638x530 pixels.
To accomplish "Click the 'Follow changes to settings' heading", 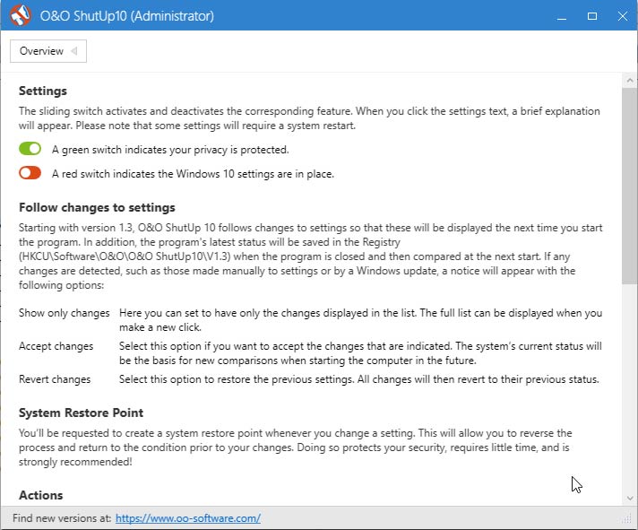I will point(97,207).
